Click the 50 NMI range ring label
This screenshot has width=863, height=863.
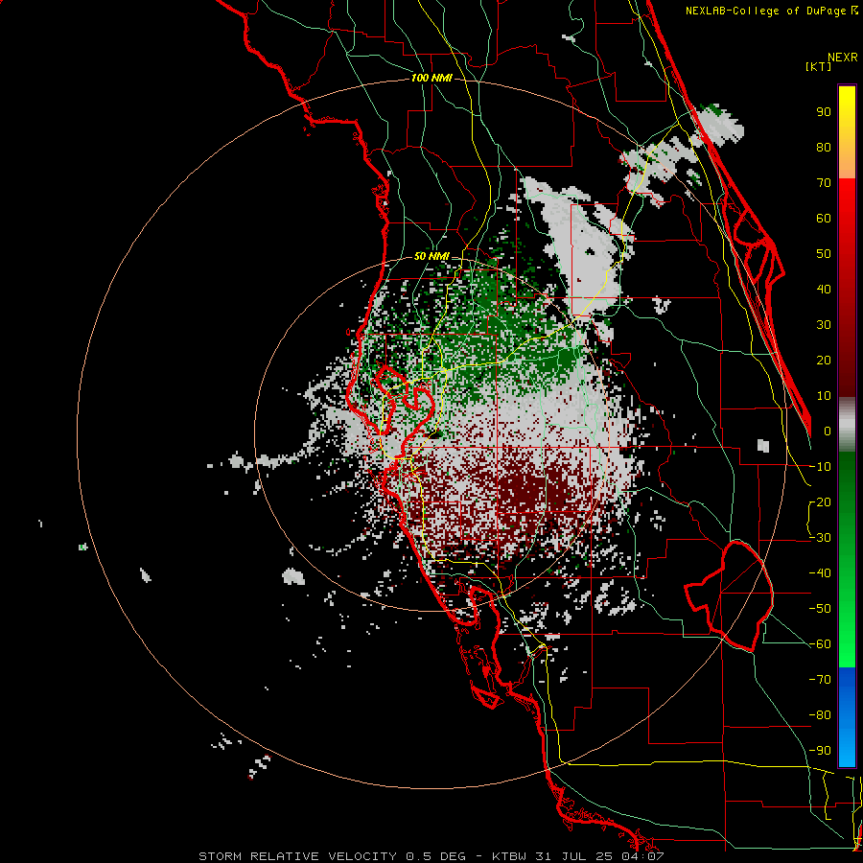(431, 256)
